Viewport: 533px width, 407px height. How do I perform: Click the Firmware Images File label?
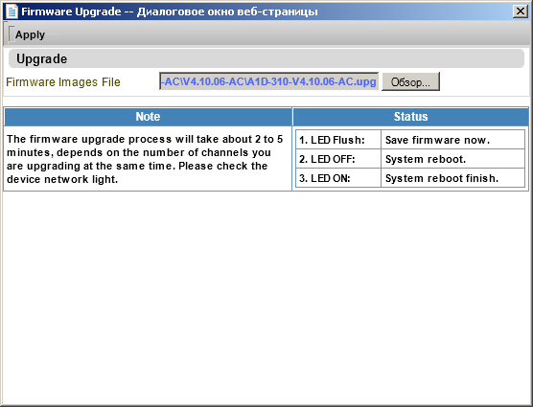[x=63, y=82]
